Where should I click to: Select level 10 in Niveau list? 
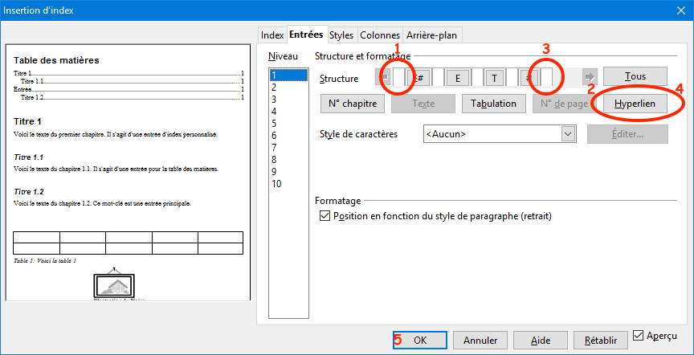point(288,184)
